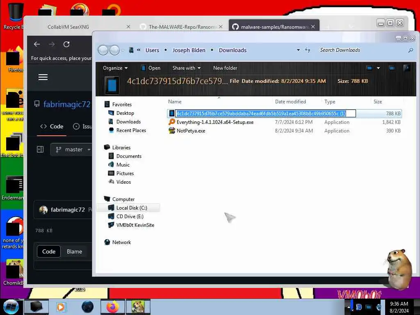Open the recent locations dropdown arrow
420x315 pixels.
(x=123, y=50)
